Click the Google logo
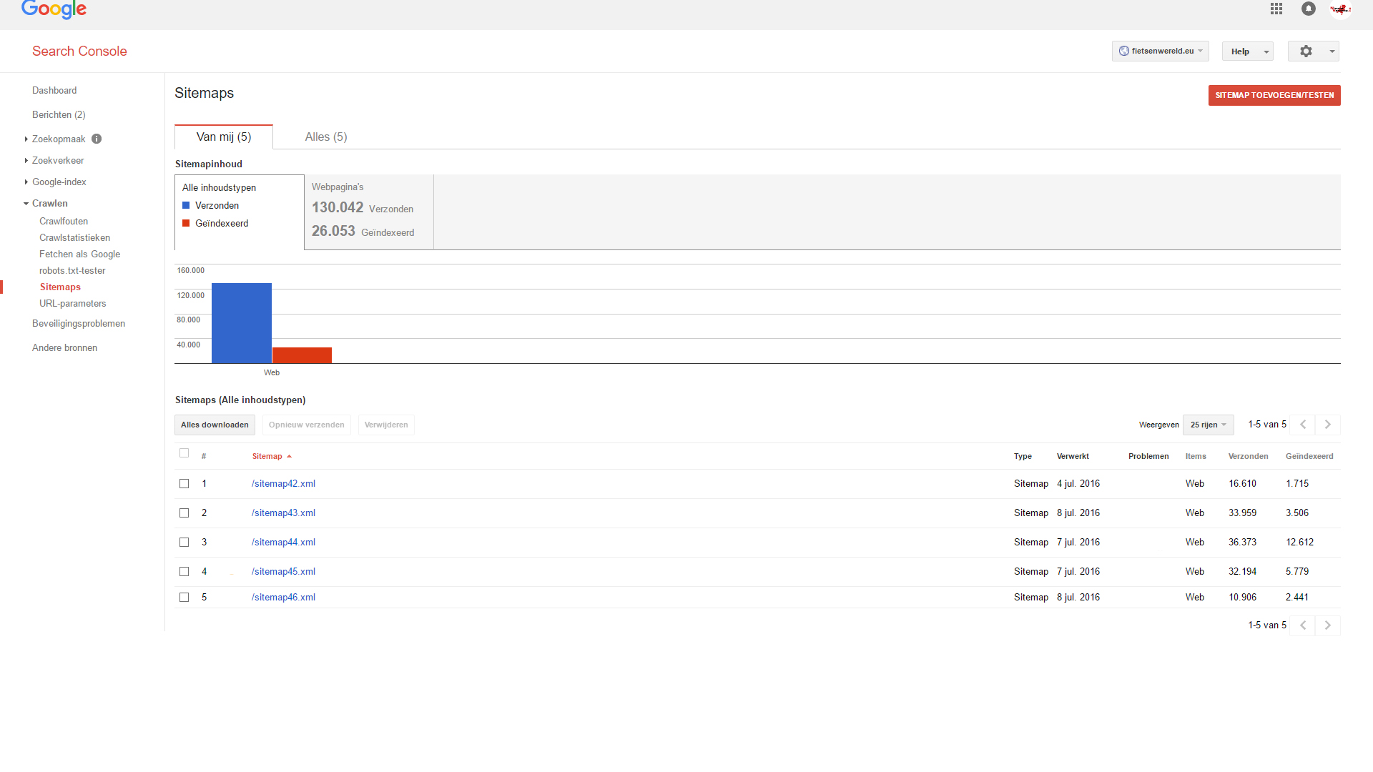Viewport: 1373px width, 772px height. click(x=54, y=10)
